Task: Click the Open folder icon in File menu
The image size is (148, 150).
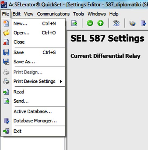Action: point(6,33)
